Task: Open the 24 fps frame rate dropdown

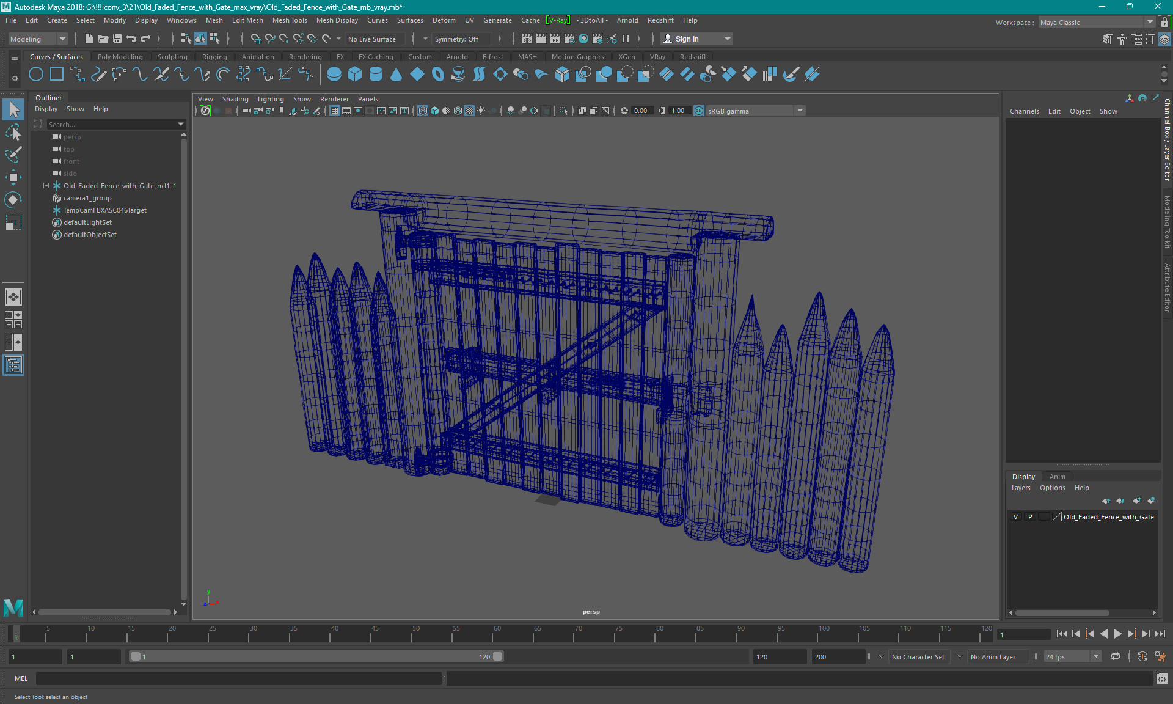Action: pos(1072,656)
